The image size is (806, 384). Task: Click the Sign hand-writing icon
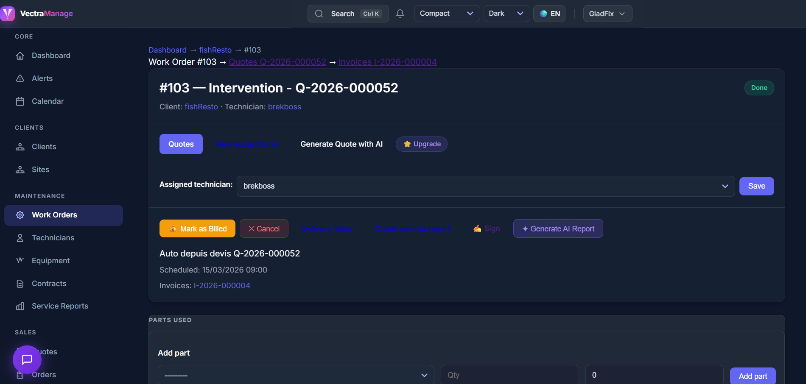[x=477, y=228]
